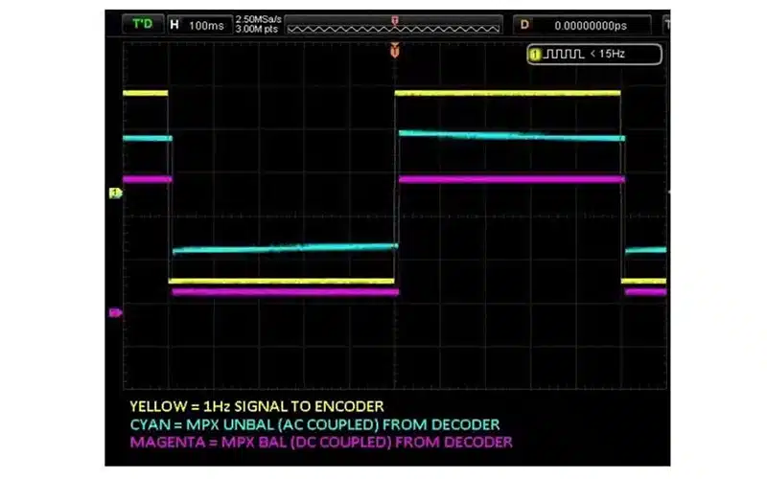Click the magenta channel ground level marker
The height and width of the screenshot is (479, 767).
(115, 313)
